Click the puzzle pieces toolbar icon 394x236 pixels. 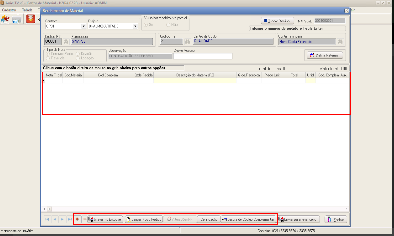click(5, 19)
